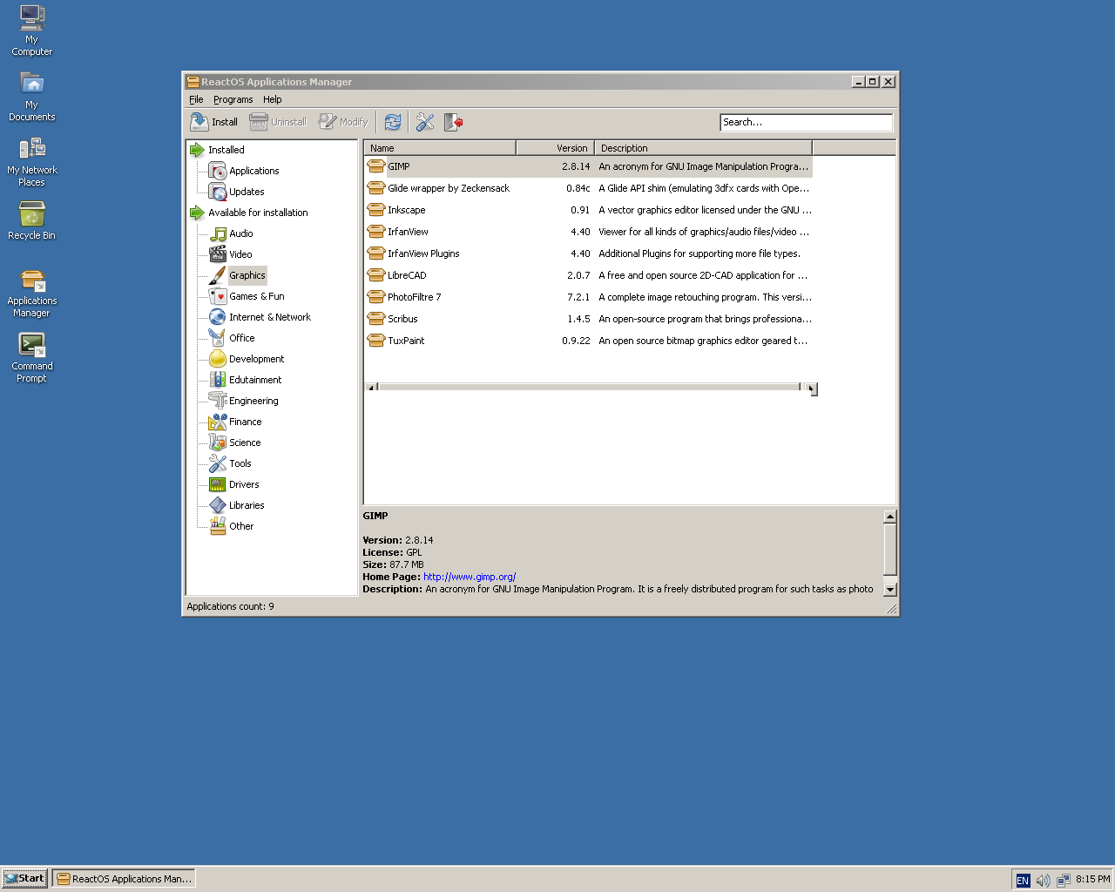Select Internet & Network category icon

(218, 317)
